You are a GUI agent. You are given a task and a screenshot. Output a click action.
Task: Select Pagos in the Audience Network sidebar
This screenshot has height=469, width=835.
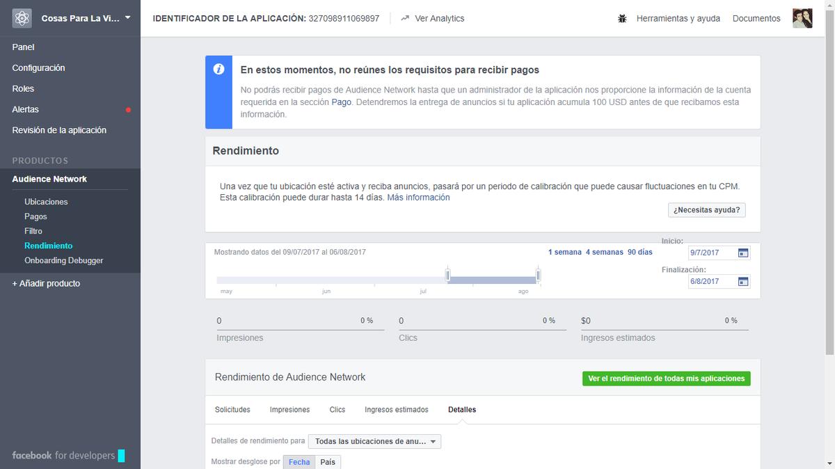coord(36,216)
